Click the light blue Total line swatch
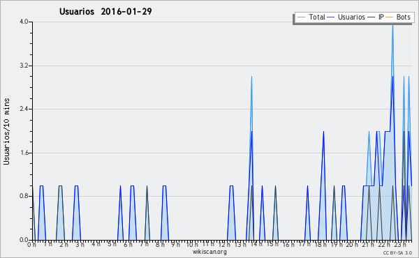The height and width of the screenshot is (258, 419). click(x=301, y=17)
